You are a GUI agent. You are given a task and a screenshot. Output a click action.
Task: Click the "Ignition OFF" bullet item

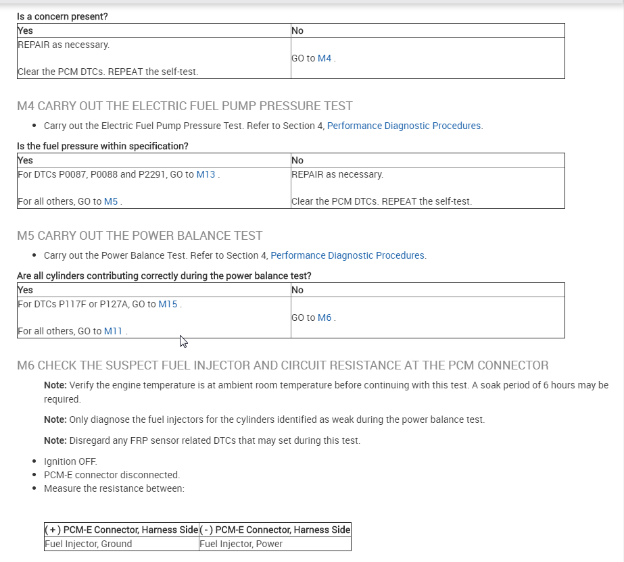(70, 461)
